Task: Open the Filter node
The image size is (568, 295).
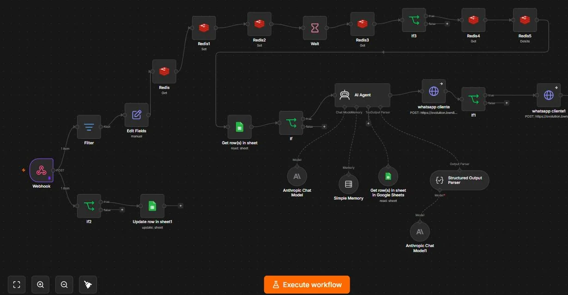Action: 89,127
